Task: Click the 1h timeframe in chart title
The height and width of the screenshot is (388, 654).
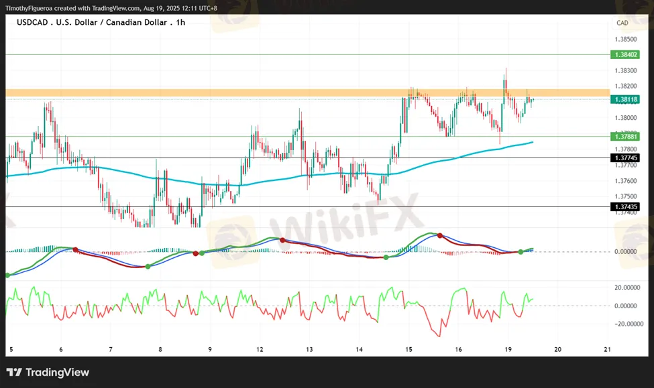Action: pyautogui.click(x=179, y=22)
